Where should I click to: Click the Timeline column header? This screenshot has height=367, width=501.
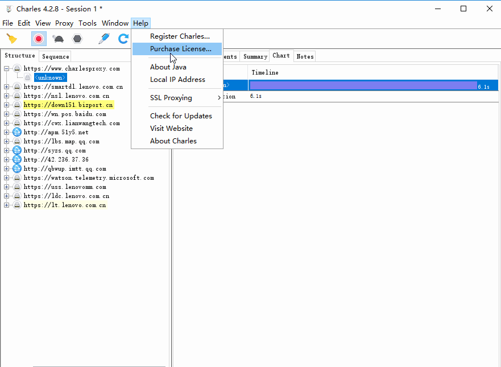pos(373,73)
